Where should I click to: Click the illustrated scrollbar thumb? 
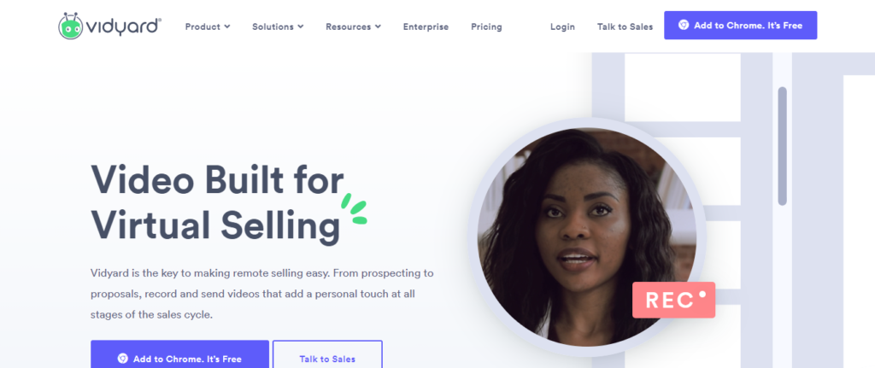[783, 146]
